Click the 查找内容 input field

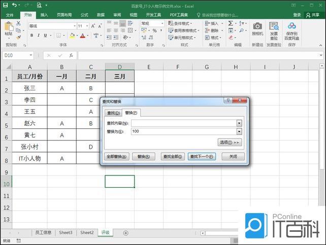click(183, 123)
